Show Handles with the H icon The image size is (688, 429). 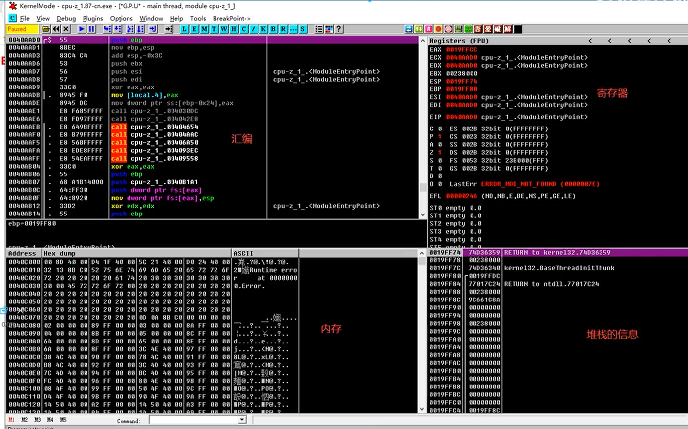[x=234, y=29]
